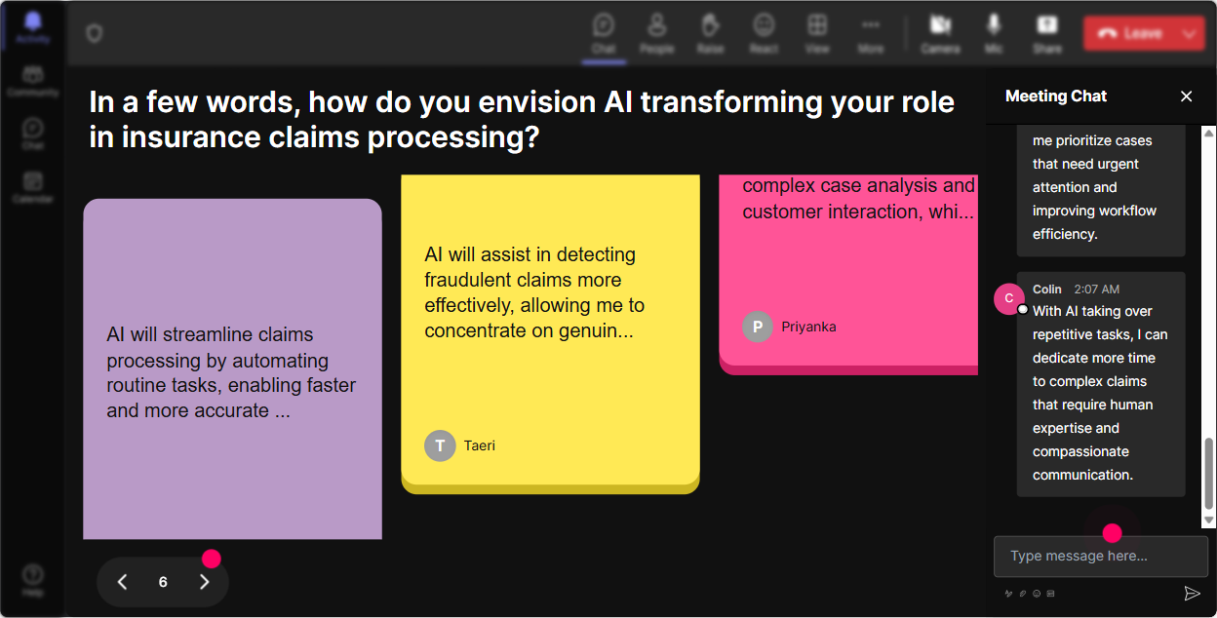Open the emoji picker in chat
This screenshot has width=1217, height=618.
pos(1037,593)
